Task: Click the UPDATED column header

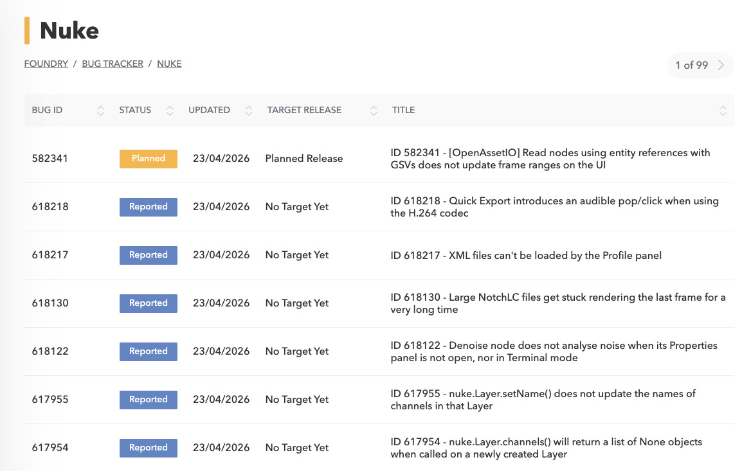Action: (210, 110)
